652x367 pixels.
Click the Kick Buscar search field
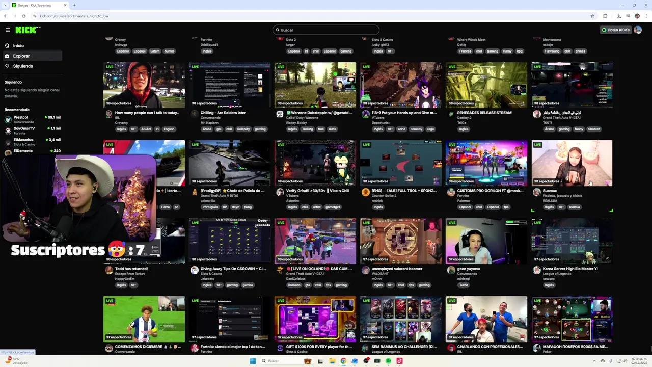326,30
